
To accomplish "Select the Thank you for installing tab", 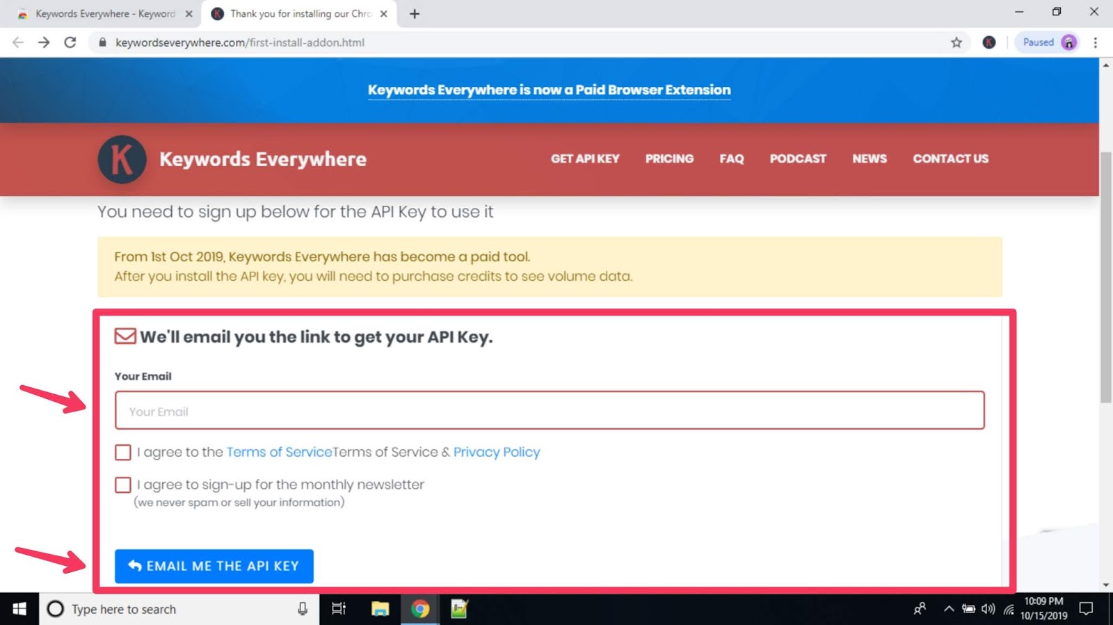I will pyautogui.click(x=299, y=14).
